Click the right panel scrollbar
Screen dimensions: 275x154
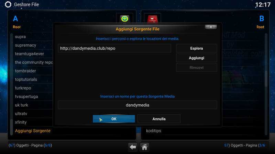[x=266, y=84]
